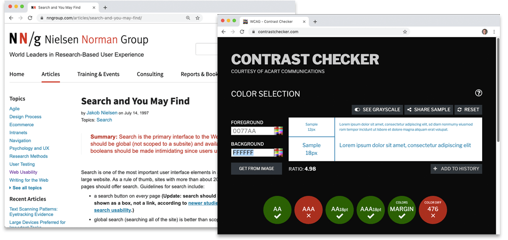Viewport: 508px width, 240px height.
Task: Click the green AA result badge
Action: coord(277,210)
